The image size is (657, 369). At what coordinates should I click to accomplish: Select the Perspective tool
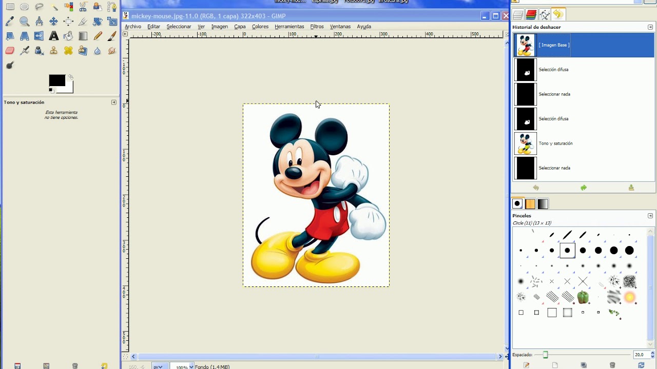pos(24,36)
